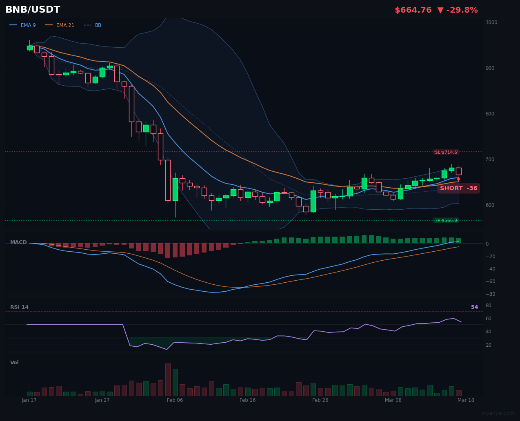Click the TP $565.0 take profit label
This screenshot has height=421, width=520.
coord(447,220)
